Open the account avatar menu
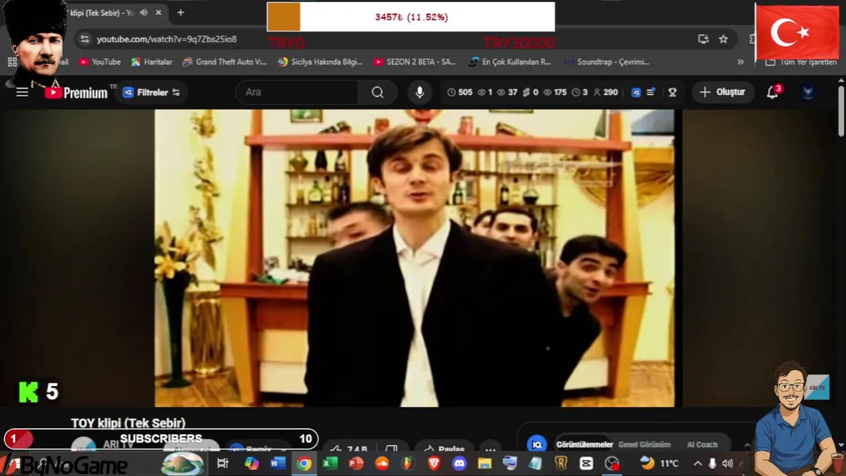 click(808, 92)
